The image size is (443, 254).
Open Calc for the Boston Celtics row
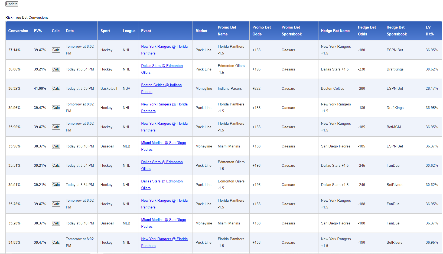(56, 88)
